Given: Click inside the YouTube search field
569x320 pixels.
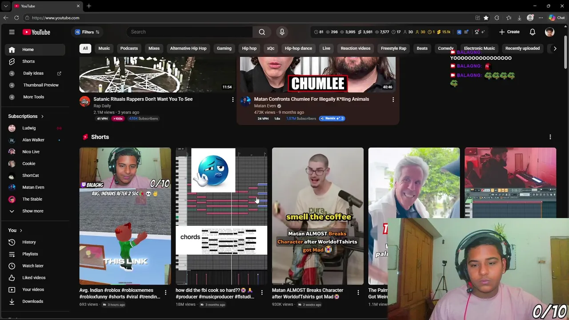Looking at the screenshot, I should tap(189, 32).
